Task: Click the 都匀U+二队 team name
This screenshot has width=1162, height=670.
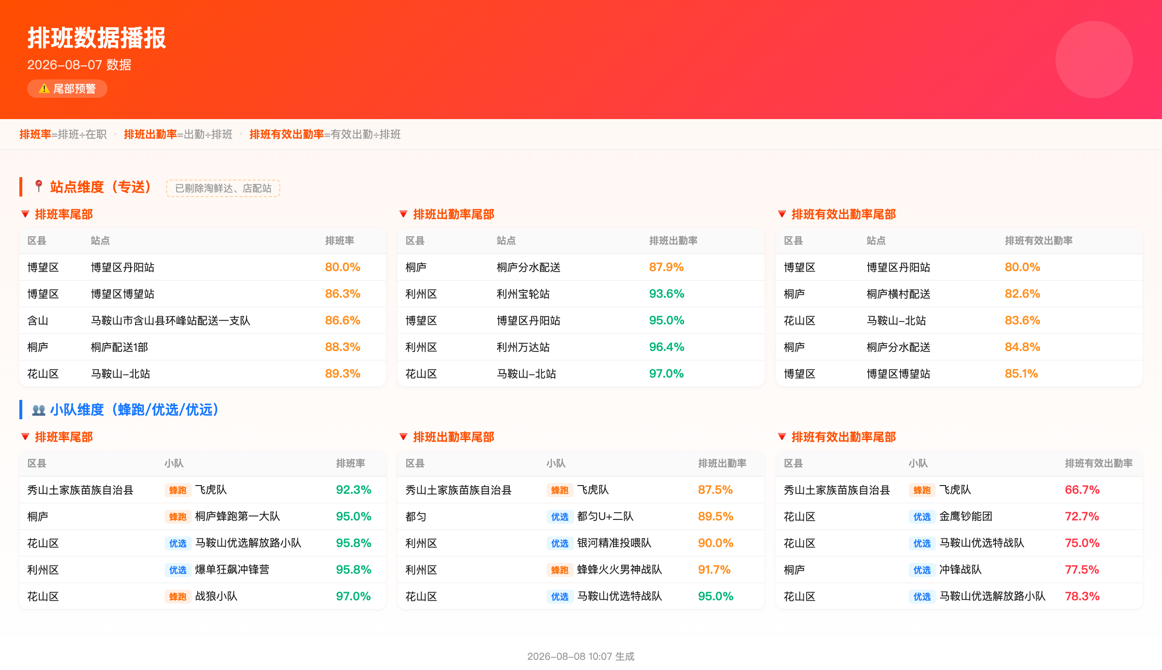Action: pyautogui.click(x=605, y=517)
